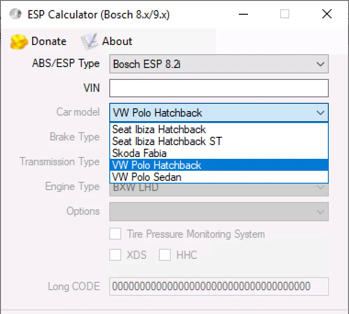
Task: Enable Tire Pressure Monitoring System checkbox
Action: [x=115, y=234]
